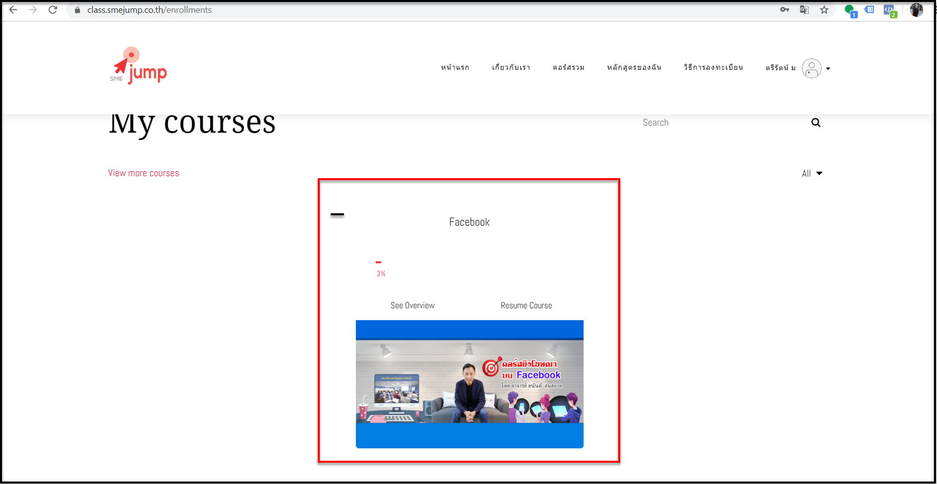Click Resume Course for Facebook course
This screenshot has width=937, height=484.
coord(526,305)
